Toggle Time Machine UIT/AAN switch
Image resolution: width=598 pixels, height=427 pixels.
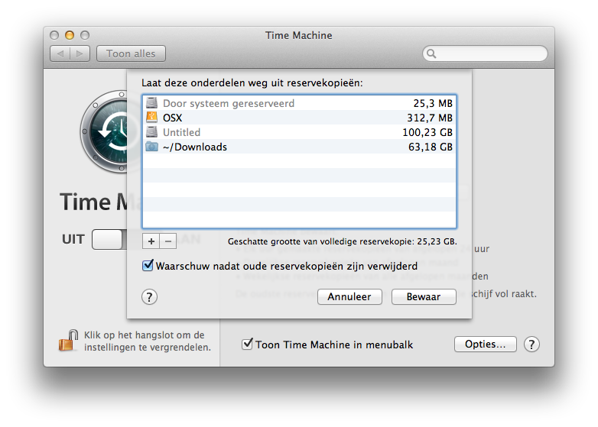coord(107,240)
